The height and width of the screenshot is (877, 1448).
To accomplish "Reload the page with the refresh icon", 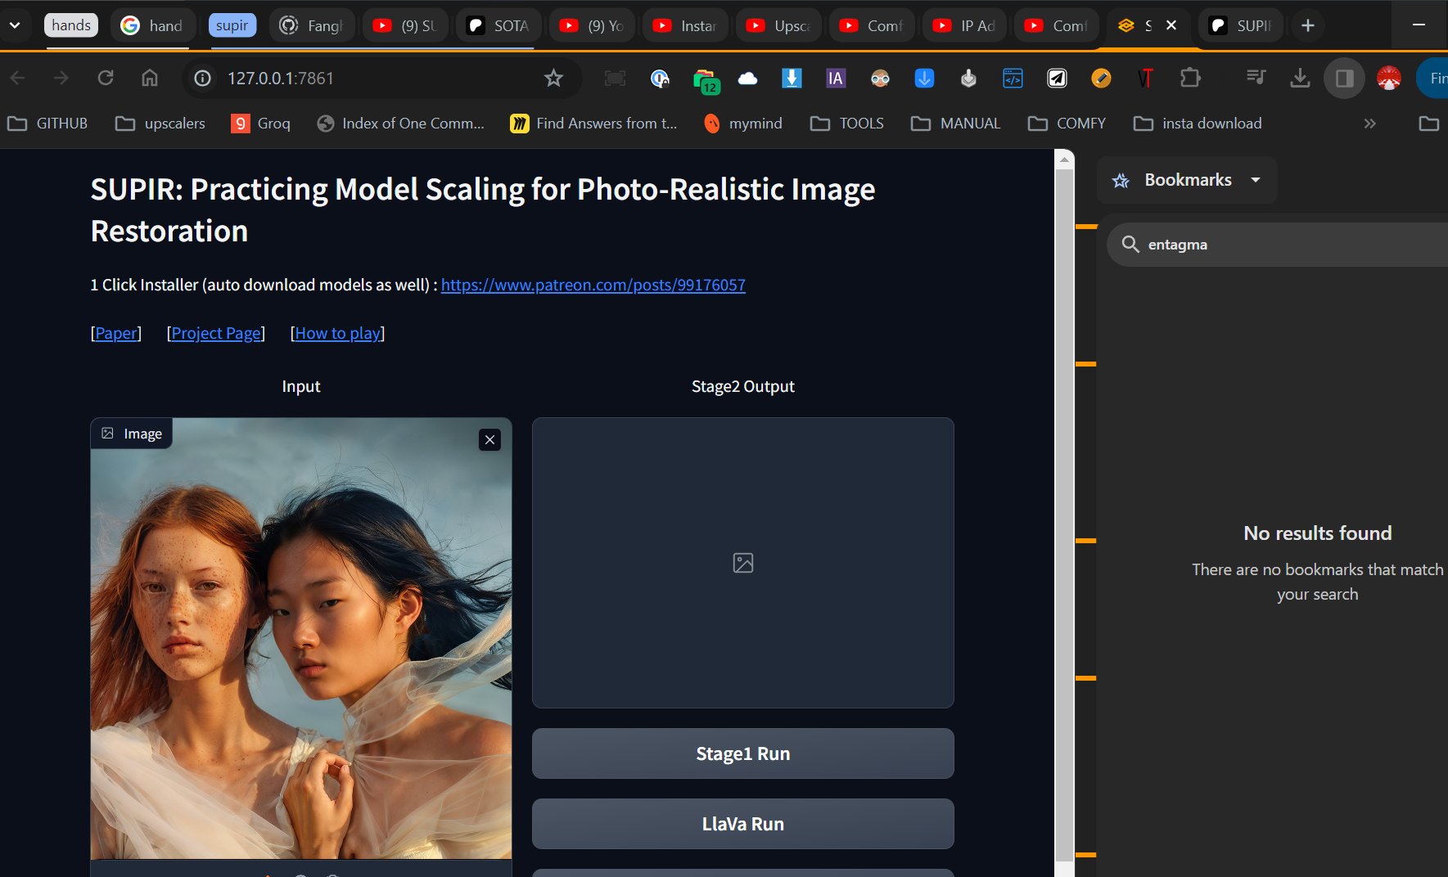I will click(106, 79).
